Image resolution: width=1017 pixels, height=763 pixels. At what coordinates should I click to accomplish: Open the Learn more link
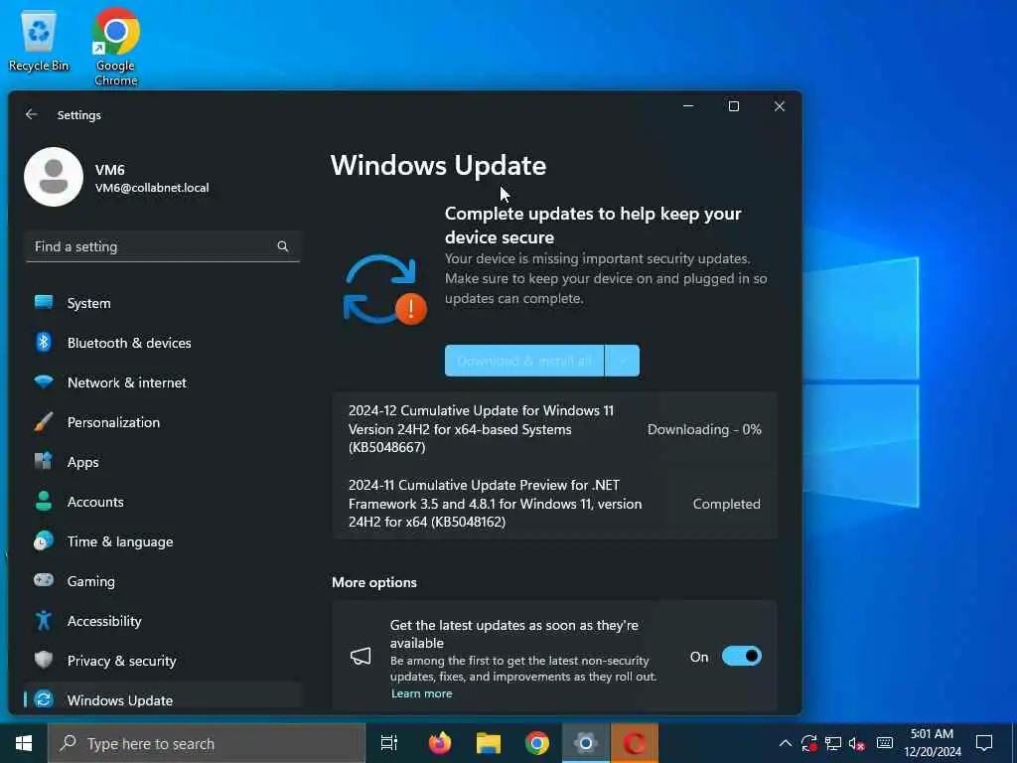coord(421,693)
